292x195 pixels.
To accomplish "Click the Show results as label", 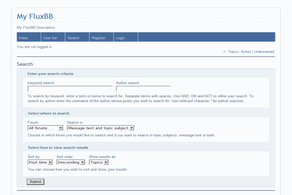I will click(x=102, y=157).
